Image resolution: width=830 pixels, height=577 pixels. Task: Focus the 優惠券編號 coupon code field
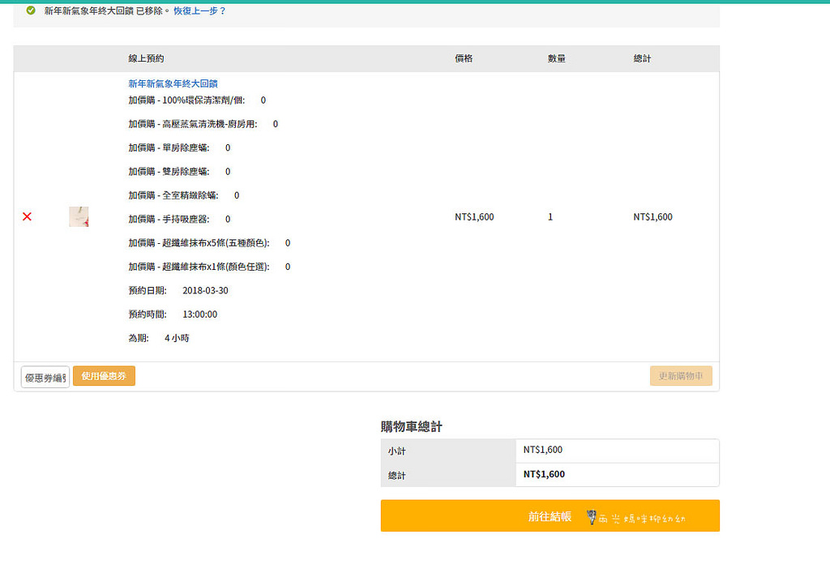click(45, 377)
